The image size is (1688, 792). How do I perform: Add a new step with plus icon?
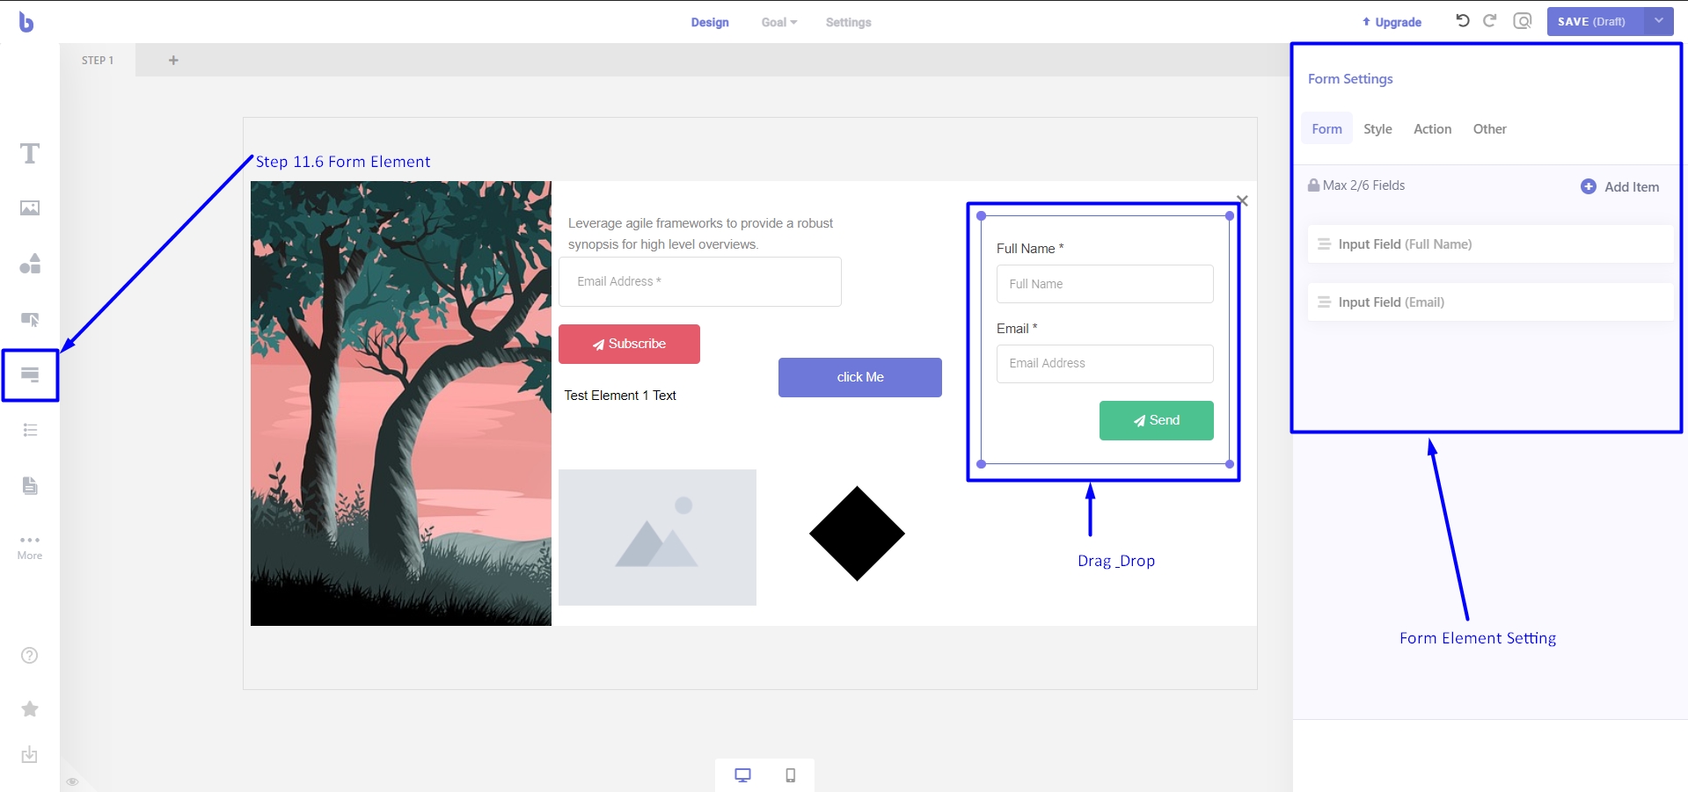point(173,61)
